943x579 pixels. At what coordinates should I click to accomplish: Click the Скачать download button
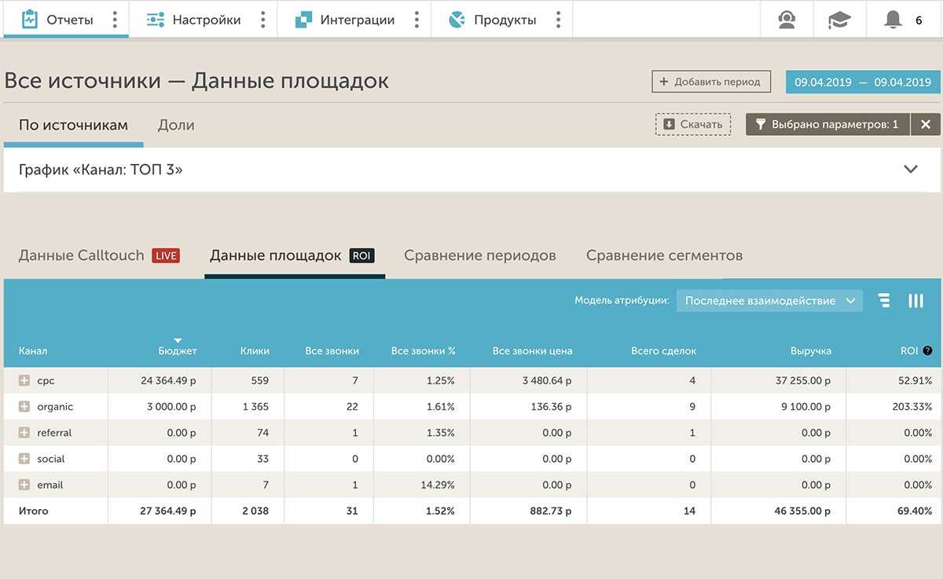coord(693,124)
